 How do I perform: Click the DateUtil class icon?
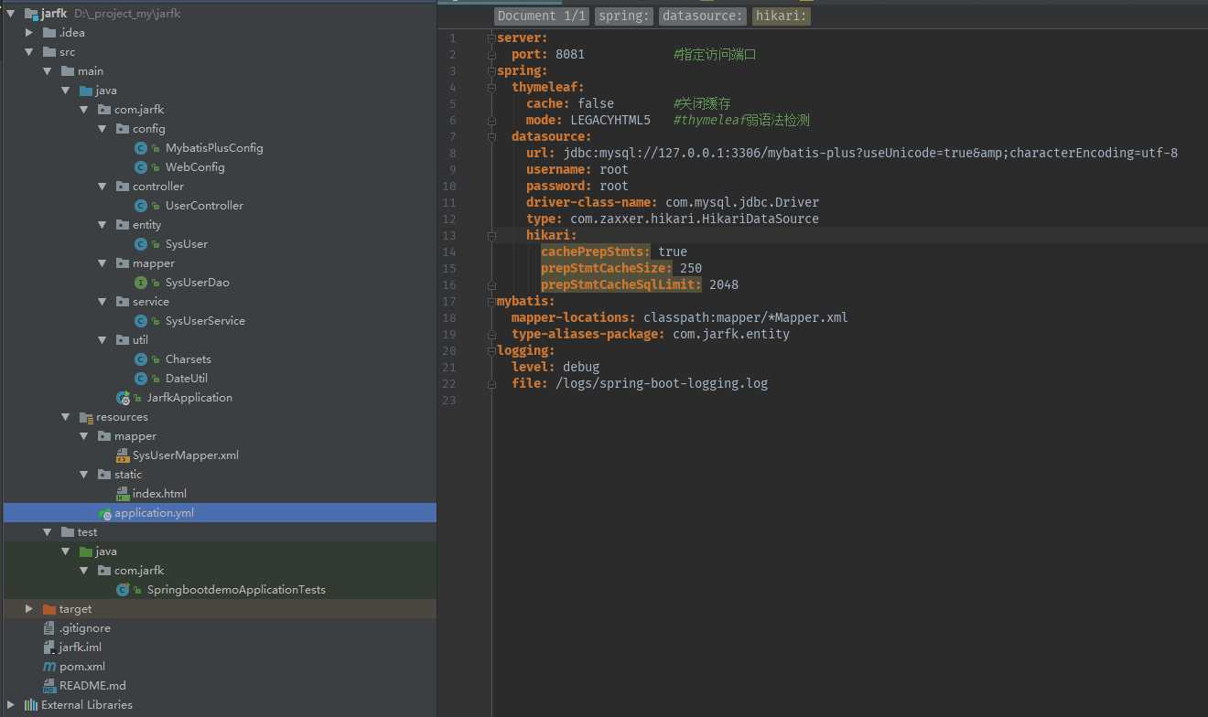click(141, 379)
